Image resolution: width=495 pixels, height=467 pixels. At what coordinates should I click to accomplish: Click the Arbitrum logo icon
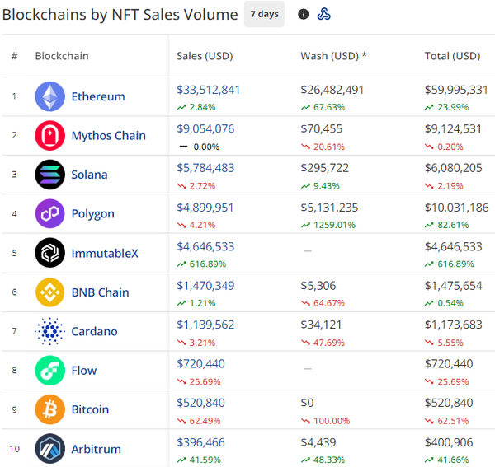pyautogui.click(x=49, y=449)
